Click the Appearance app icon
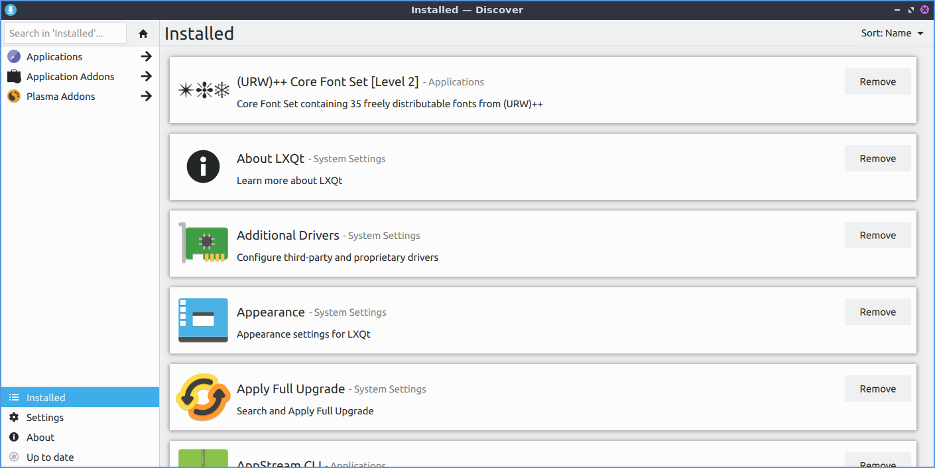 [x=203, y=320]
